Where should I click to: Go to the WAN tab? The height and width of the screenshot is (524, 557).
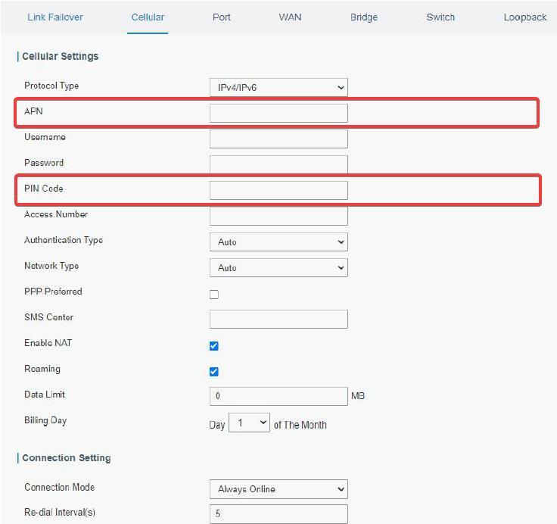(x=290, y=17)
